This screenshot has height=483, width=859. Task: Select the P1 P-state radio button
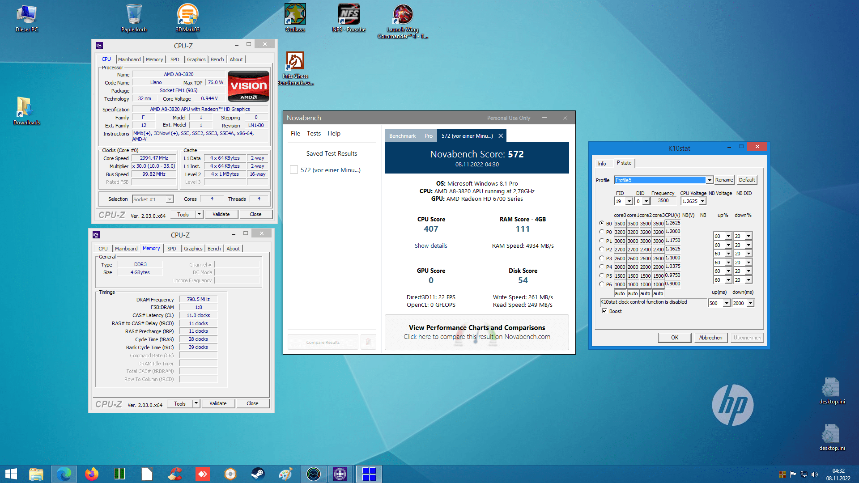pos(601,241)
